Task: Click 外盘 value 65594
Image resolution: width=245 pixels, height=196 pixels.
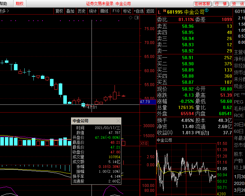Action: (x=187, y=114)
